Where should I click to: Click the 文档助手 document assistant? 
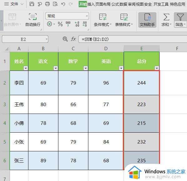pos(147,20)
